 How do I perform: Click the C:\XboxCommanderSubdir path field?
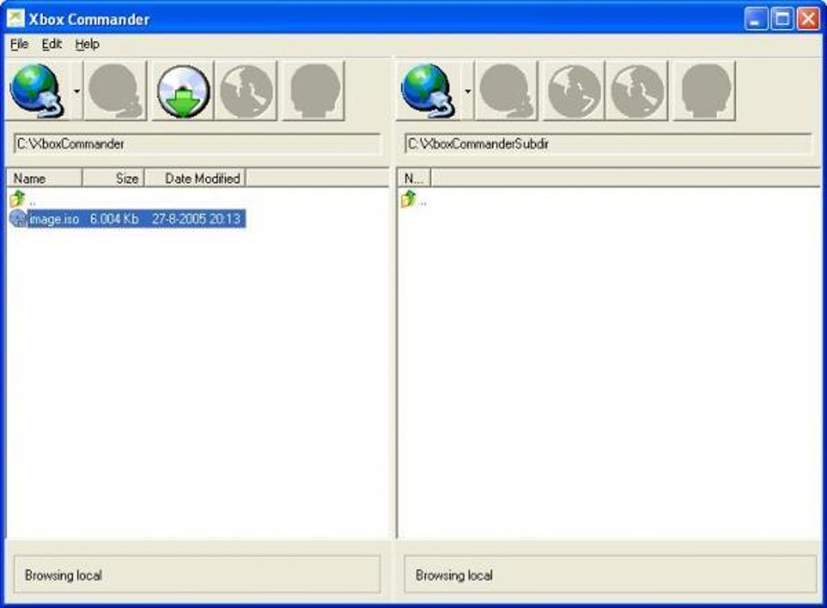(608, 144)
